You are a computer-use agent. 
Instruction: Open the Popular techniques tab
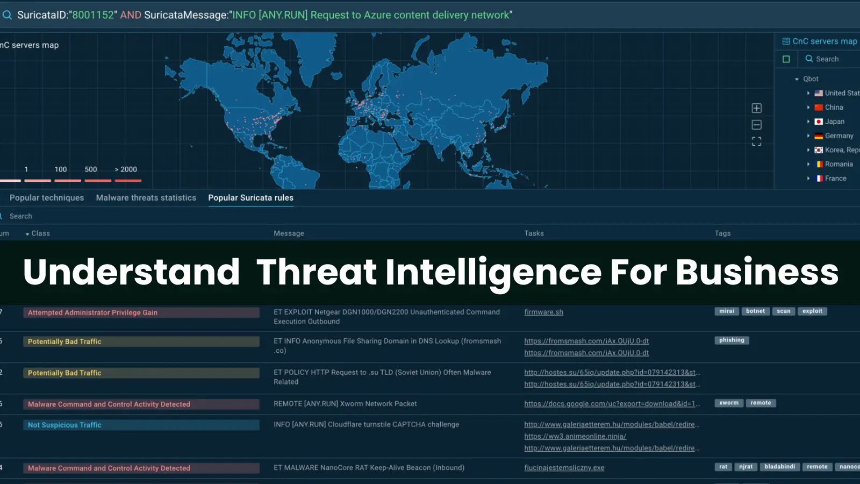pos(47,198)
